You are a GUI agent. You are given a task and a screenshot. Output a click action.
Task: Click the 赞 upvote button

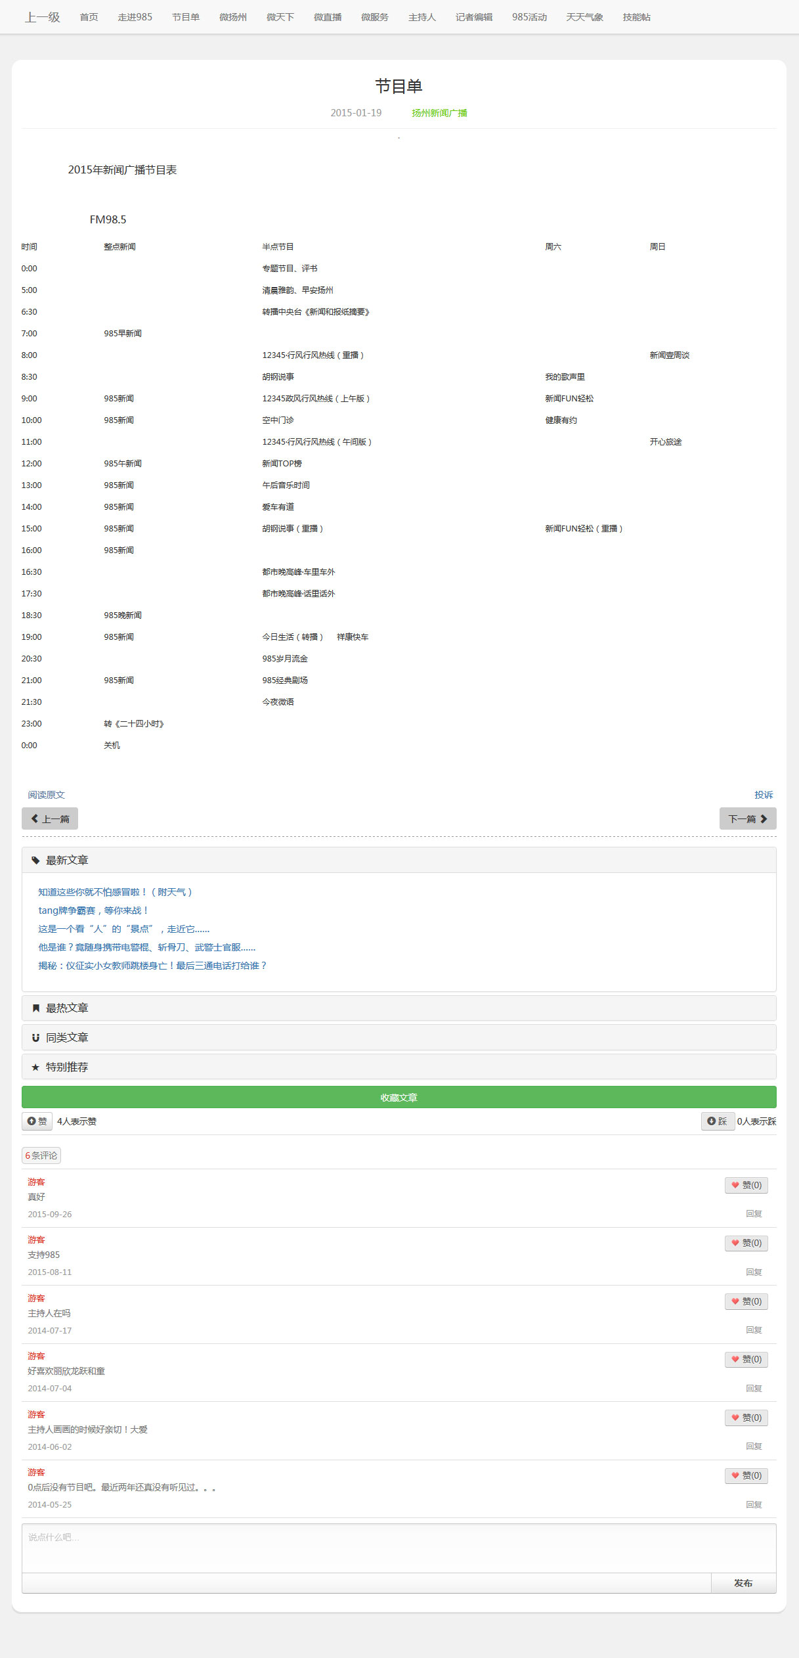click(x=37, y=1121)
